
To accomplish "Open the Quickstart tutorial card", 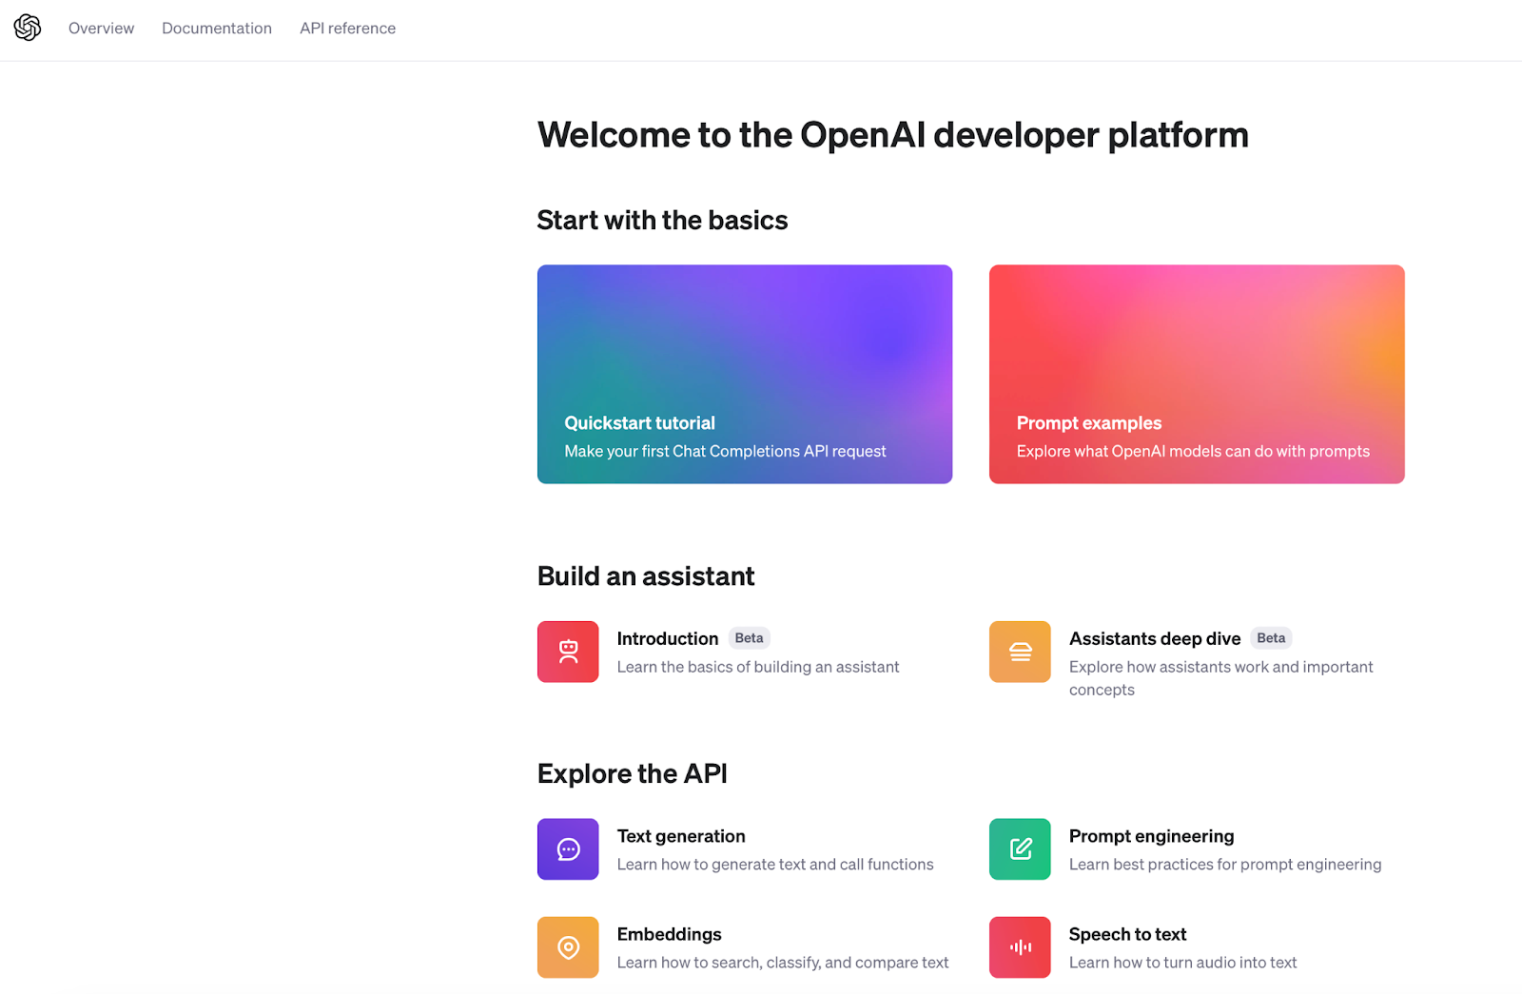I will 745,374.
